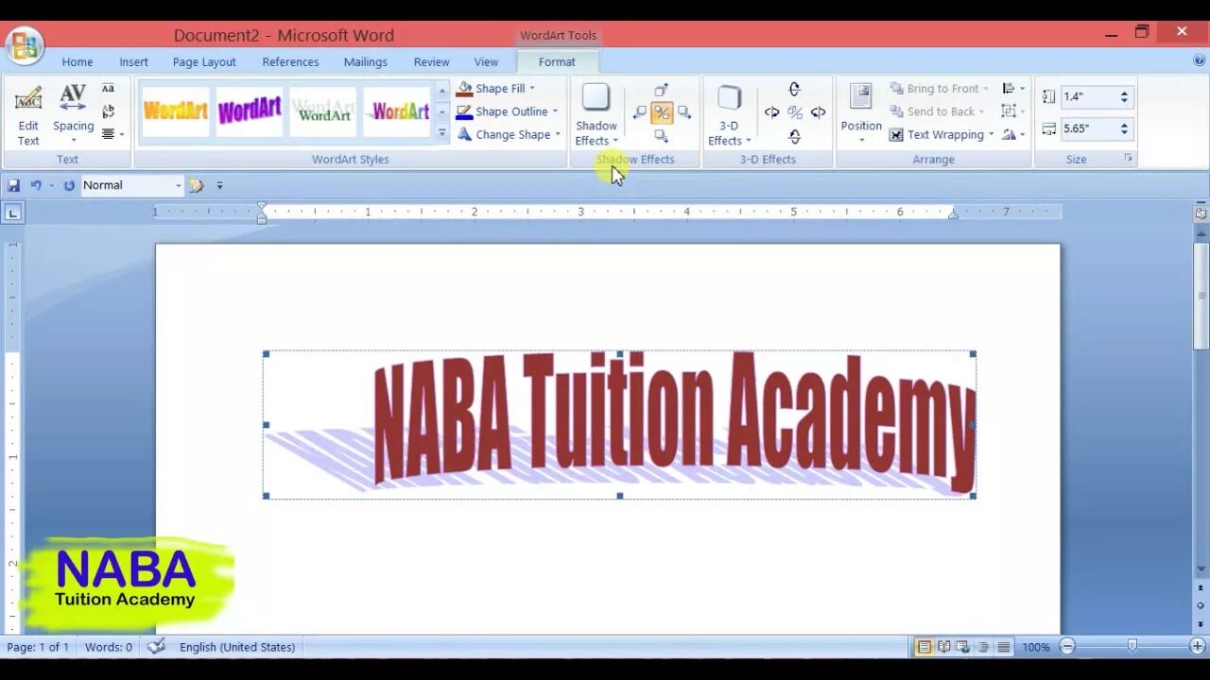Toggle WordArt Even Height icon
This screenshot has width=1210, height=680.
click(x=108, y=89)
